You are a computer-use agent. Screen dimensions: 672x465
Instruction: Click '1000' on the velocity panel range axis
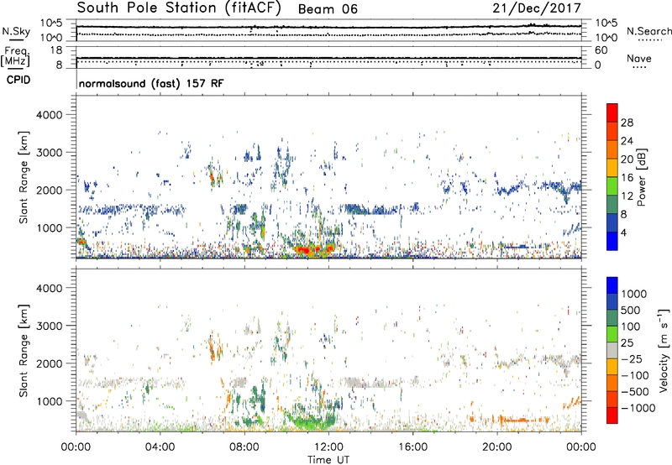[x=50, y=401]
